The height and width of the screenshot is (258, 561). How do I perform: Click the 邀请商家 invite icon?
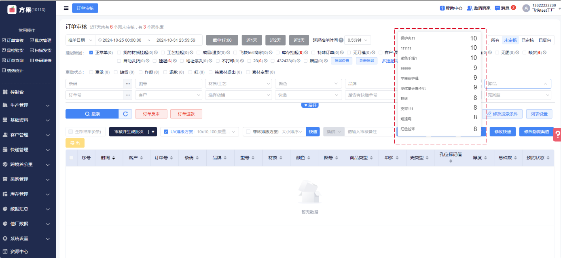[x=470, y=8]
